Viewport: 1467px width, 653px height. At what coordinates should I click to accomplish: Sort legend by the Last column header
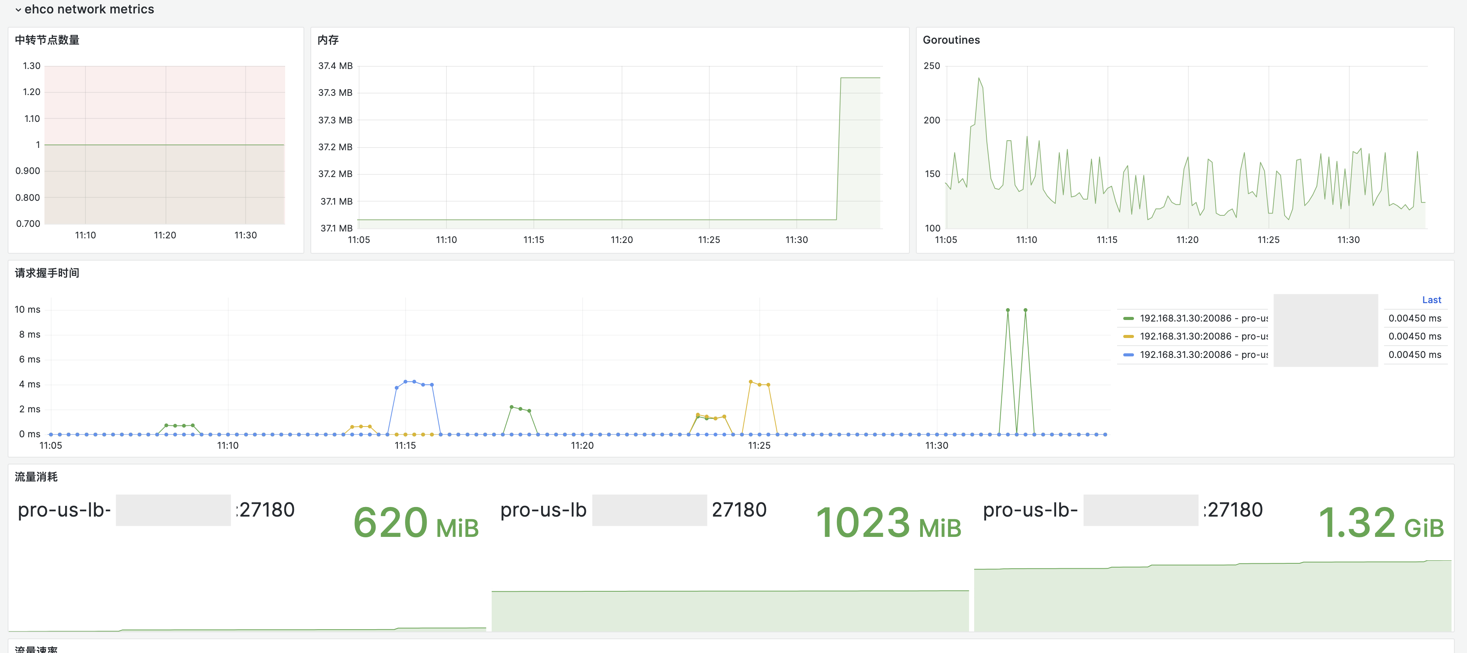[1431, 300]
